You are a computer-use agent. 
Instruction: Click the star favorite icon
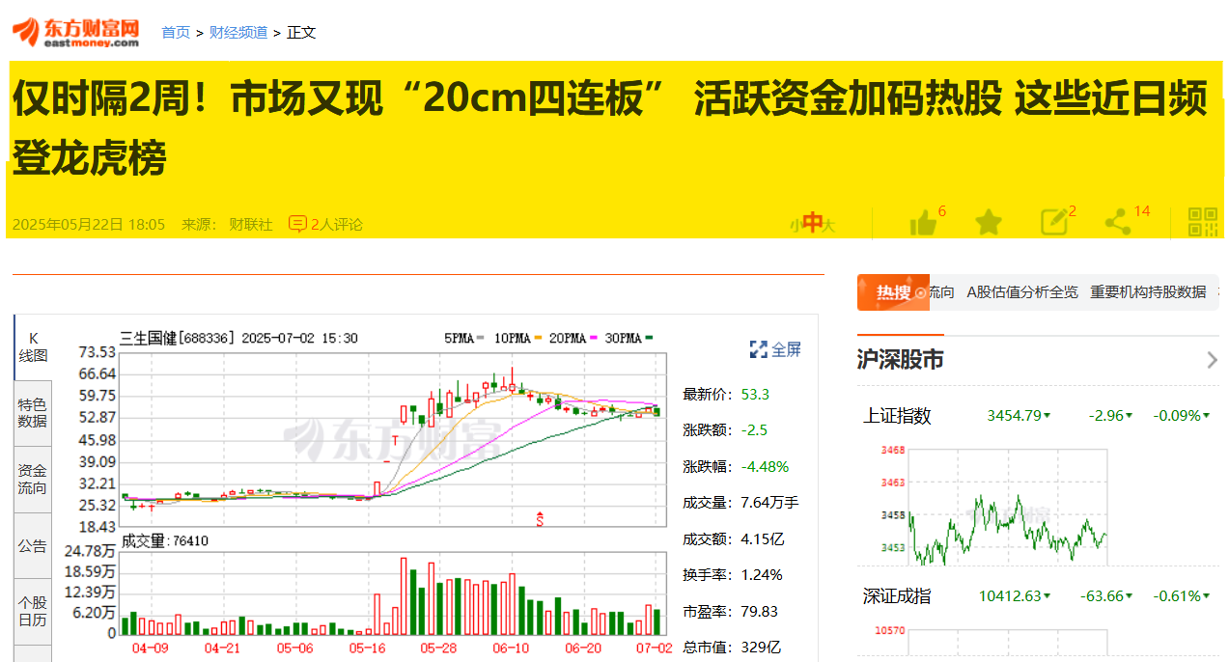tap(988, 223)
